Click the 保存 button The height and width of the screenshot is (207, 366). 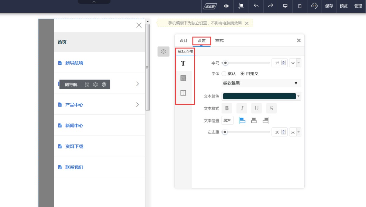point(329,6)
